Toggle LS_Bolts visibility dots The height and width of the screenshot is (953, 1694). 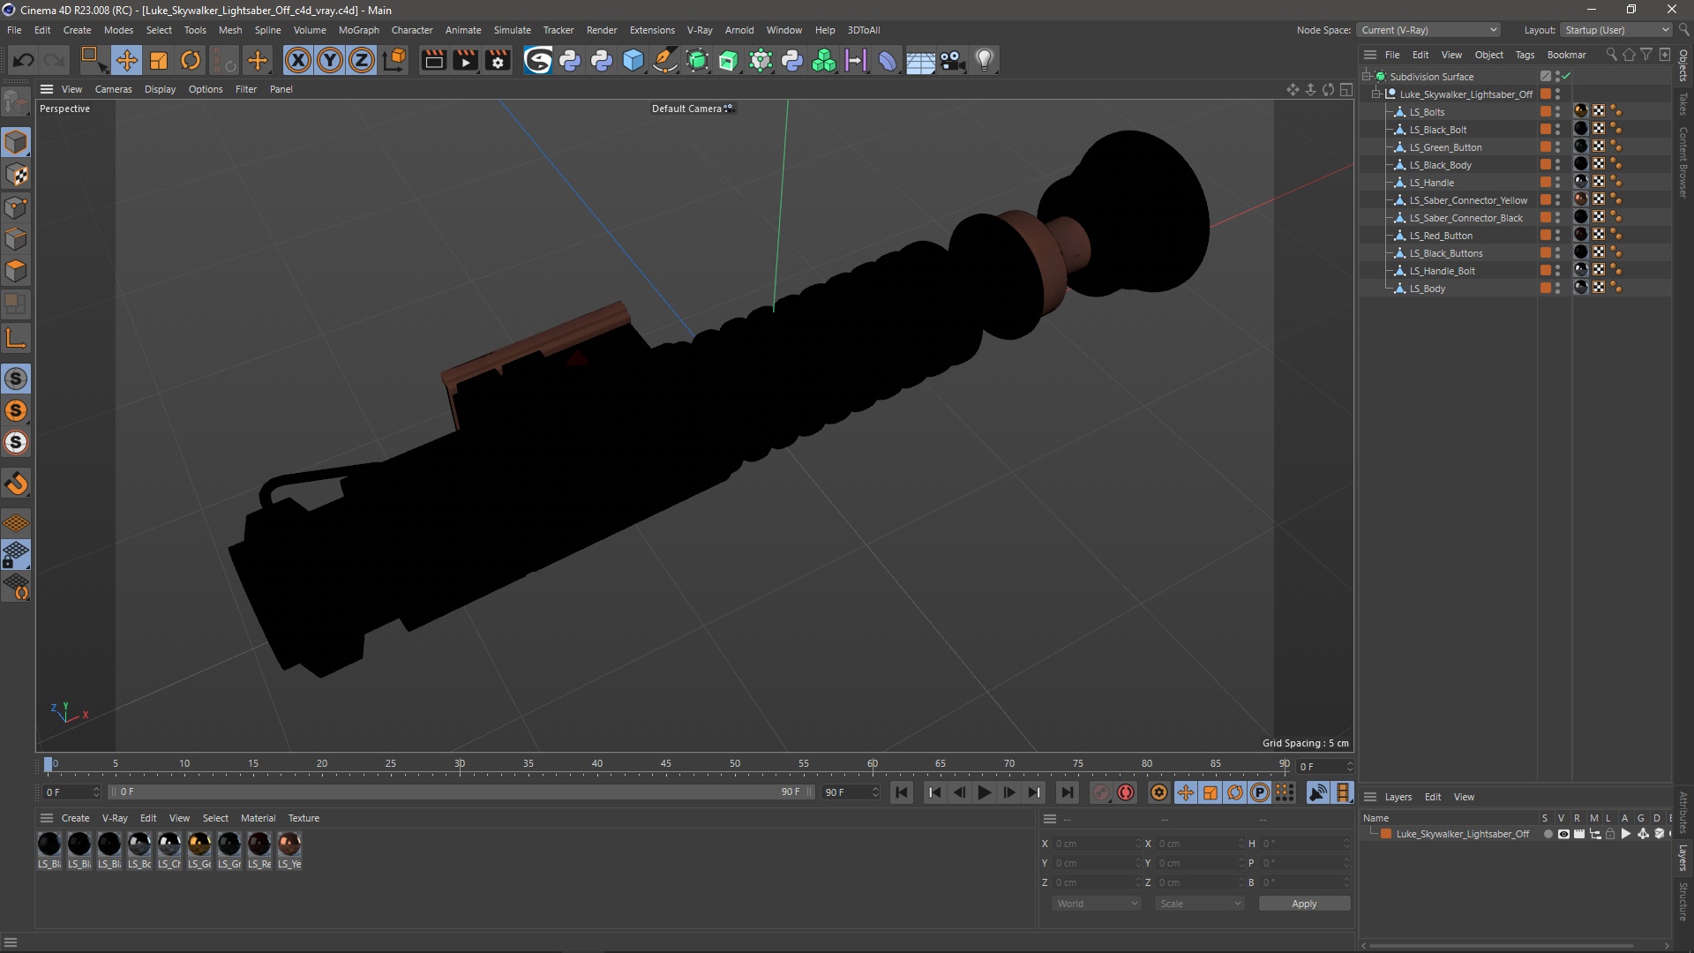point(1557,111)
